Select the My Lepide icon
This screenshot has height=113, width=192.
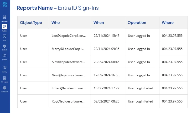[x=4, y=78]
